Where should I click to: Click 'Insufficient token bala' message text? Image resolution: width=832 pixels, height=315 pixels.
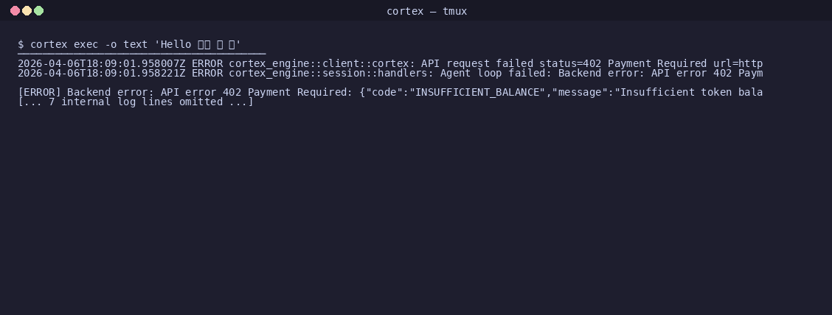point(691,92)
